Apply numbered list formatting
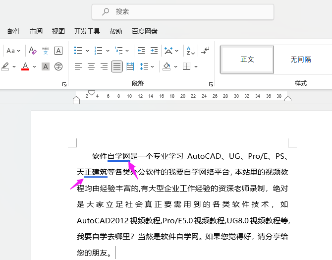Screen dimensions: 332x260 click(x=98, y=51)
